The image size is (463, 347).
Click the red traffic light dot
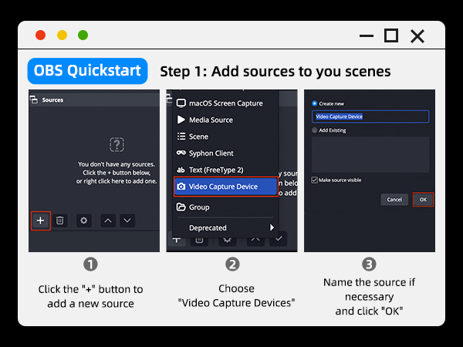coord(40,35)
